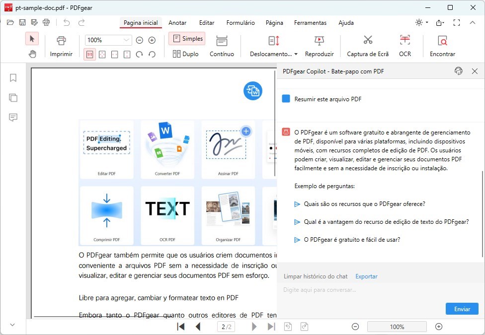Rotate page clockwise
This screenshot has height=335, width=485.
tap(140, 55)
